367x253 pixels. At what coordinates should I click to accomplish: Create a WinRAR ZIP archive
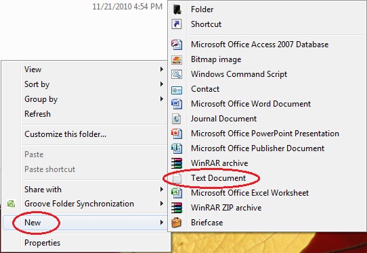(226, 208)
